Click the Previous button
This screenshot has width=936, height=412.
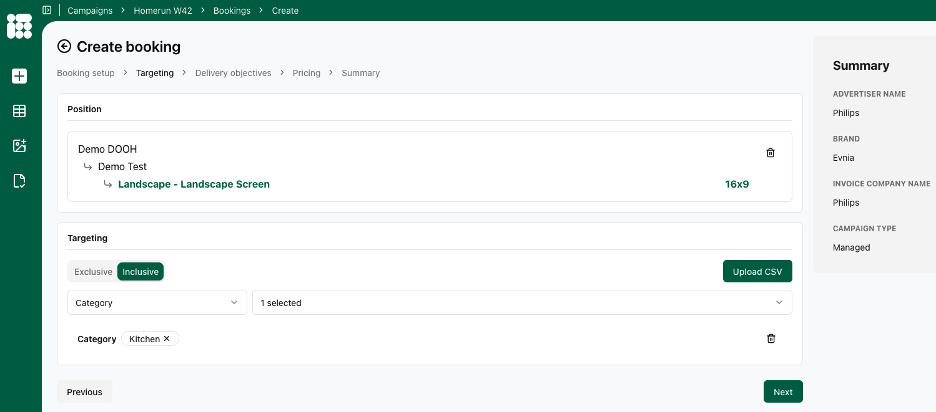click(x=84, y=391)
